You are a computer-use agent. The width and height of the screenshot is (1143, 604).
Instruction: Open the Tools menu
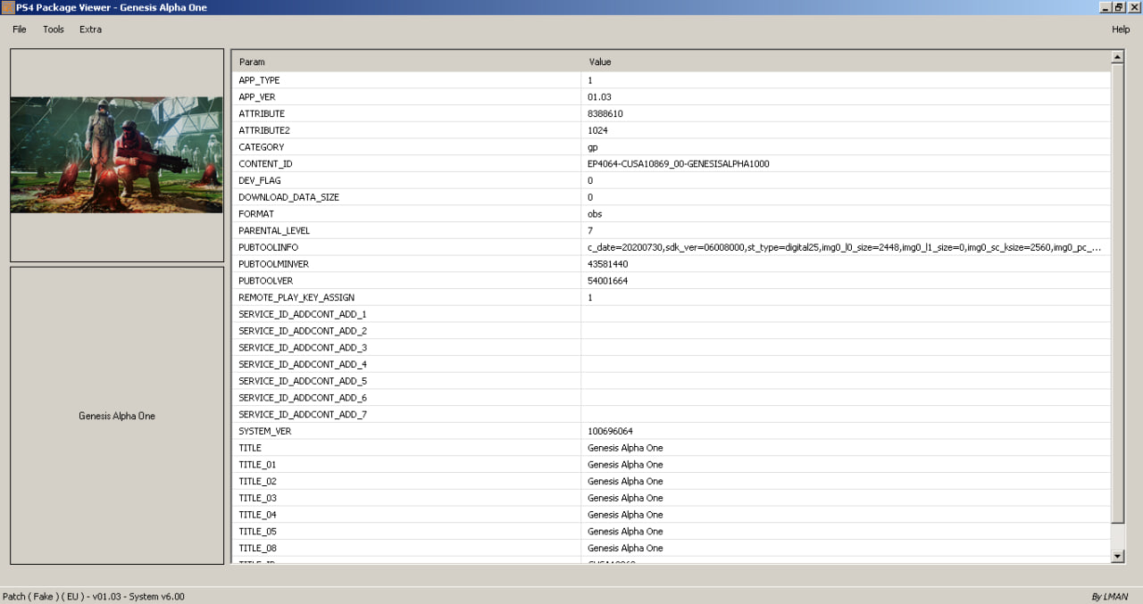coord(54,29)
